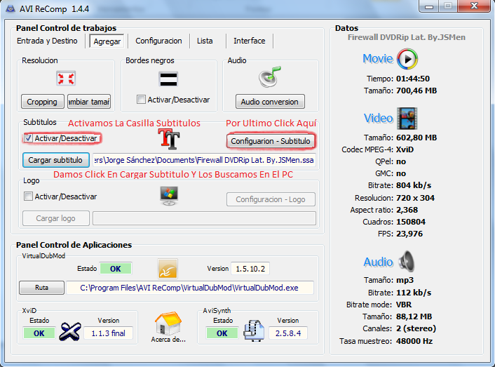The image size is (495, 367).
Task: Click the VirtualDubMod Ruta button
Action: click(x=41, y=288)
